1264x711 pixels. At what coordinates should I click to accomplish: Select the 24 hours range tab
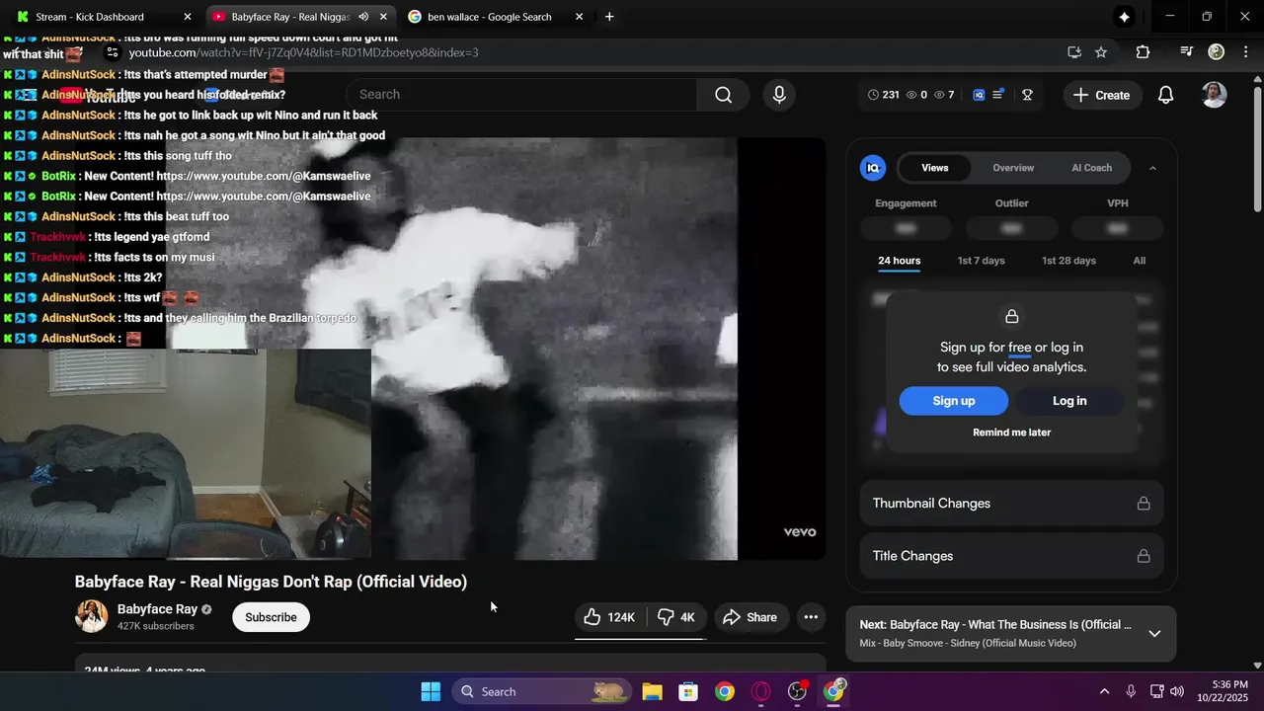tap(899, 261)
